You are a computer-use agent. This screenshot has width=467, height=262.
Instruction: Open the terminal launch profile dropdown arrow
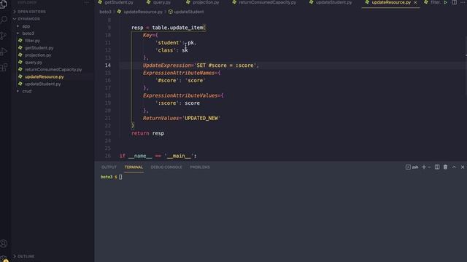click(x=429, y=167)
